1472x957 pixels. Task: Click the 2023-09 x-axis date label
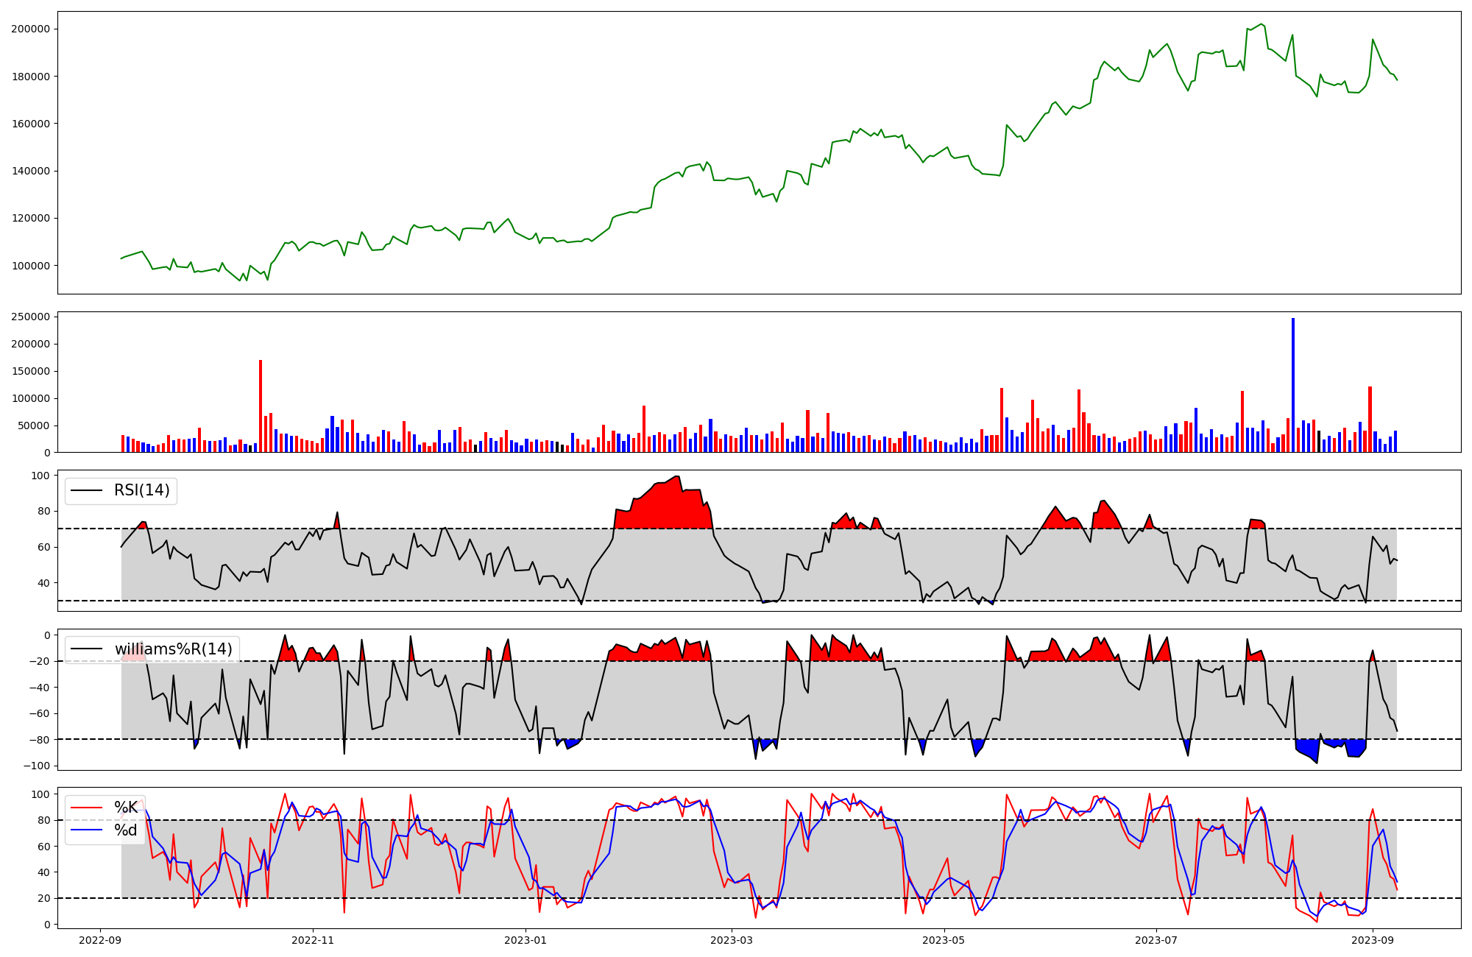pyautogui.click(x=1373, y=940)
